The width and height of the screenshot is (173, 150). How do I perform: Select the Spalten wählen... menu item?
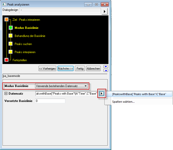pyautogui.click(x=123, y=102)
